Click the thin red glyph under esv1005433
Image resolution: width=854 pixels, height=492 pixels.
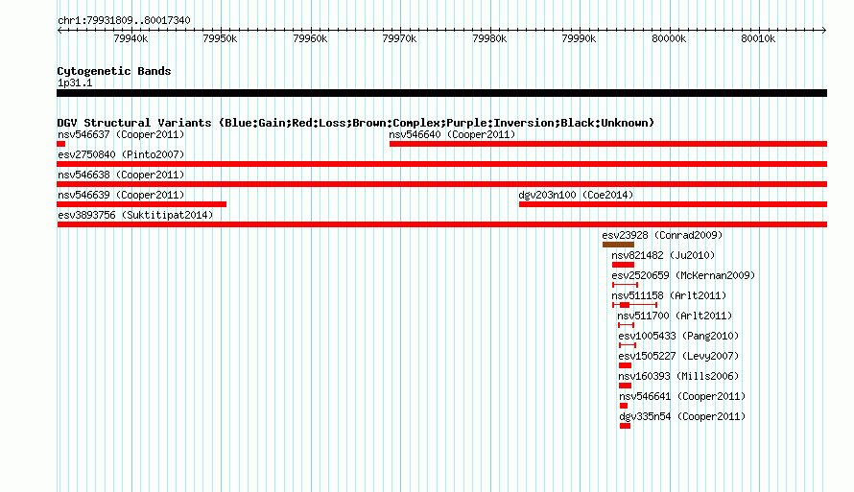pos(628,345)
